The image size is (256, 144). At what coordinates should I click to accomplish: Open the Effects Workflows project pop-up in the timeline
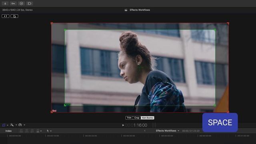tap(168, 131)
